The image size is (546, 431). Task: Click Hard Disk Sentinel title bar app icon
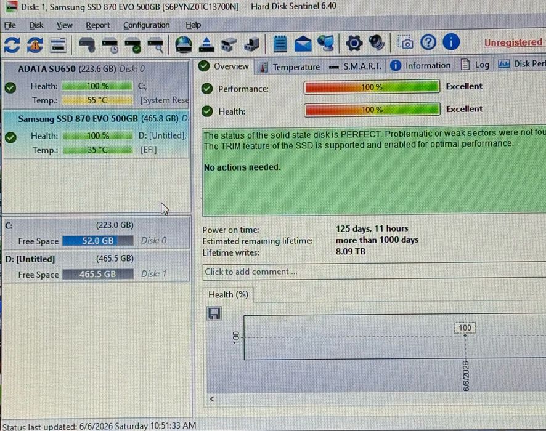(x=12, y=6)
